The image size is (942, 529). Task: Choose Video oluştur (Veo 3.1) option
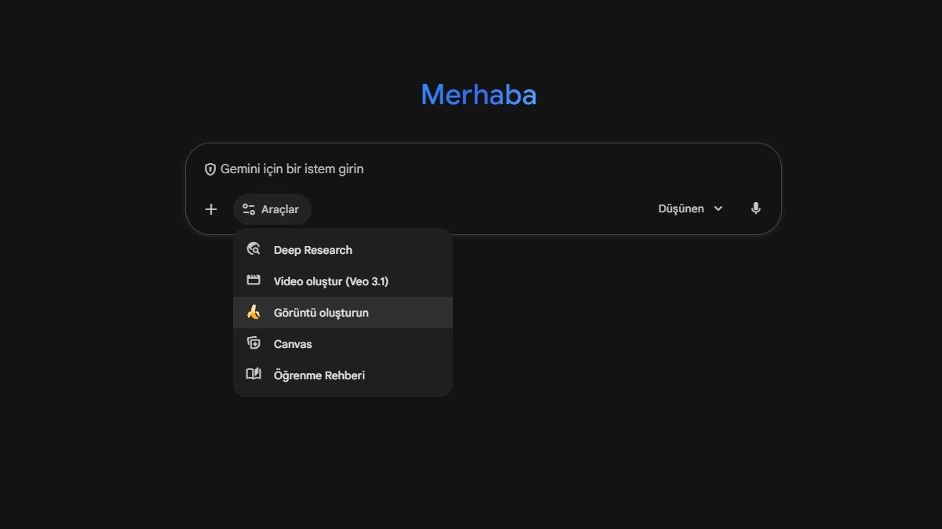click(x=330, y=281)
